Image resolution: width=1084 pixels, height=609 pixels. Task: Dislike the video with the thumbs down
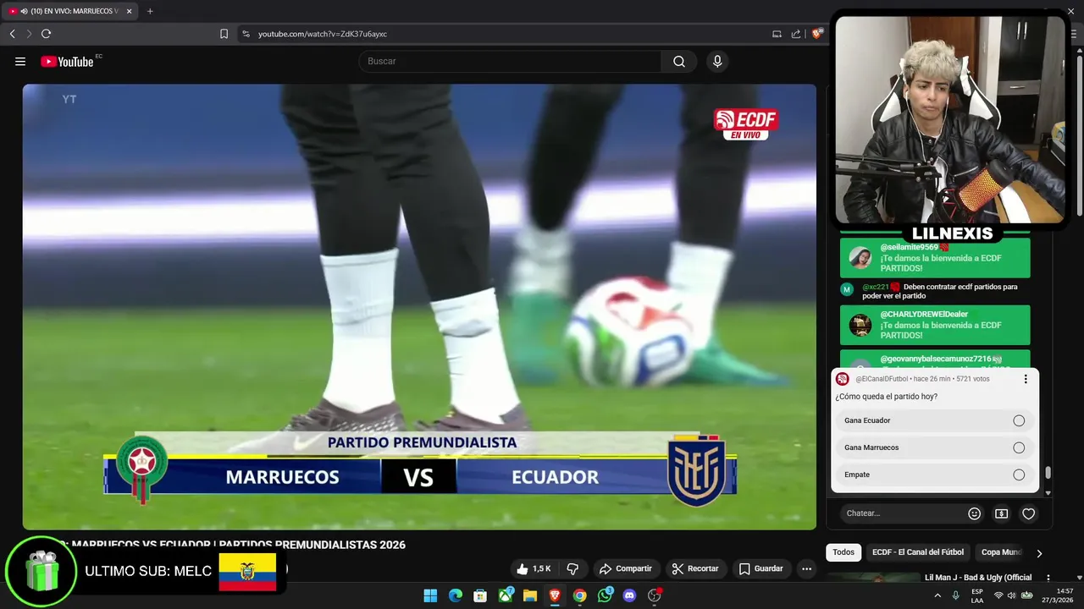pos(572,568)
